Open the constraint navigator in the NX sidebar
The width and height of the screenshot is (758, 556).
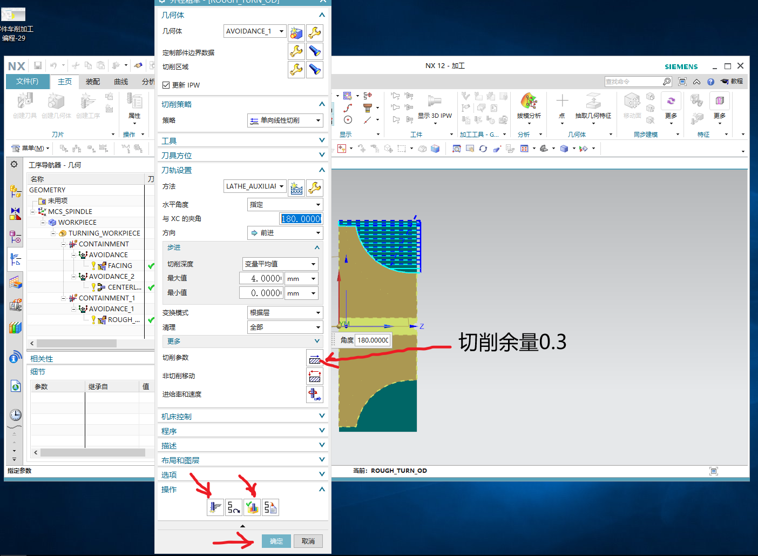coord(15,214)
